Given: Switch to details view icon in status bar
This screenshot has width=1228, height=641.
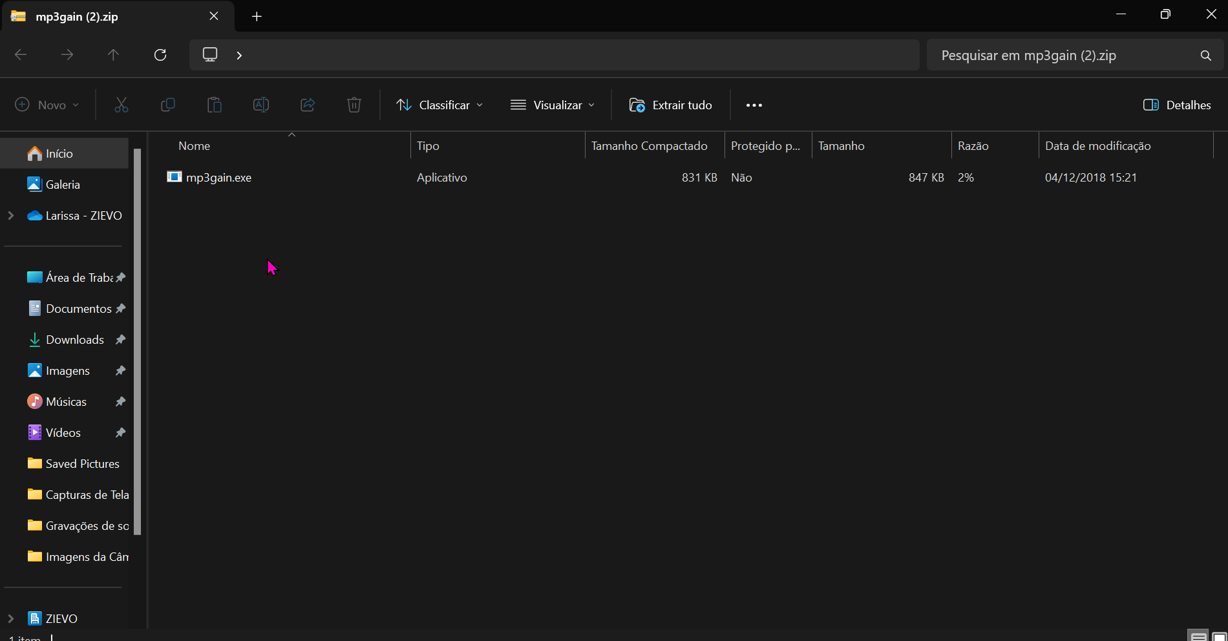Looking at the screenshot, I should click(1198, 636).
